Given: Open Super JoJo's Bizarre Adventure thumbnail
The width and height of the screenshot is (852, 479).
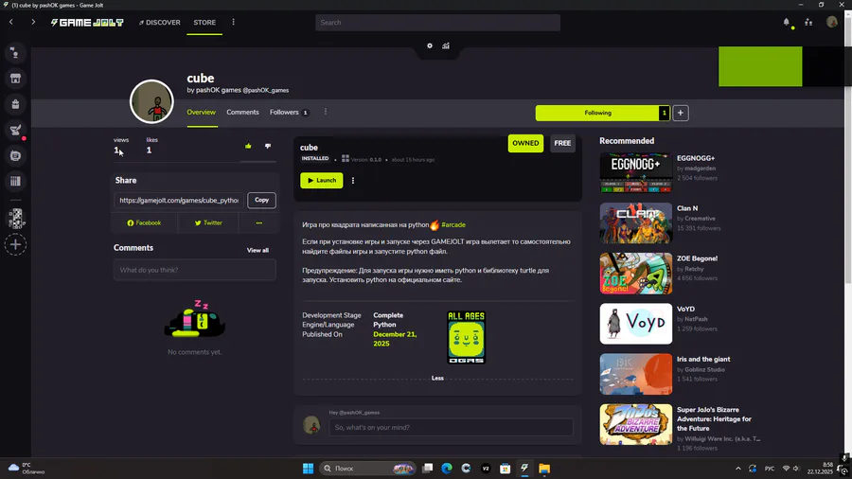Looking at the screenshot, I should pos(636,424).
